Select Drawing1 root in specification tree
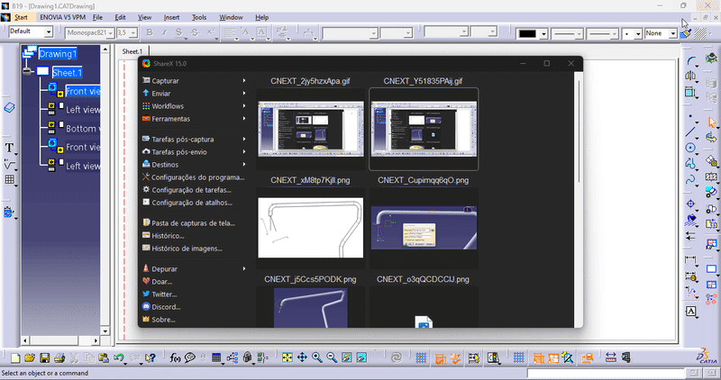Image resolution: width=721 pixels, height=380 pixels. pos(58,54)
